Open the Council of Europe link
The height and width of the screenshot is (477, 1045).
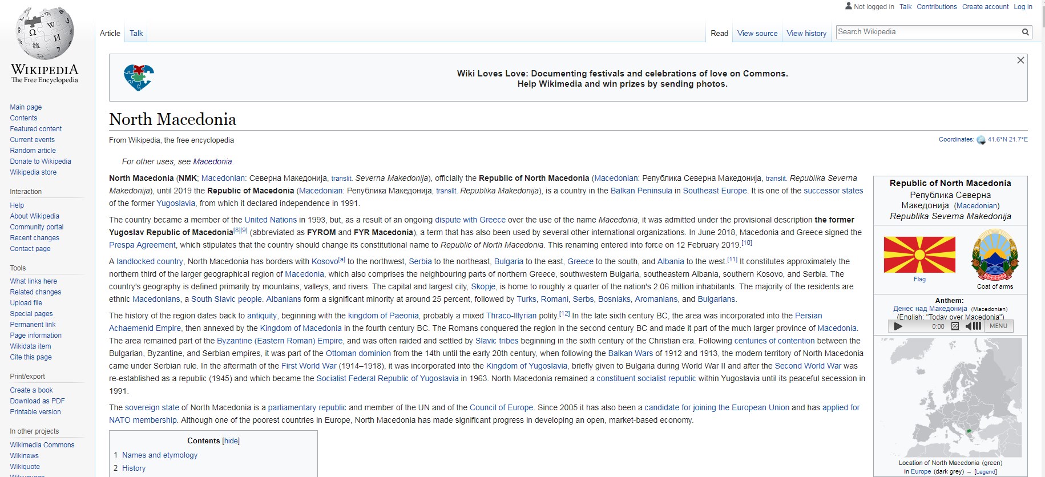point(501,407)
